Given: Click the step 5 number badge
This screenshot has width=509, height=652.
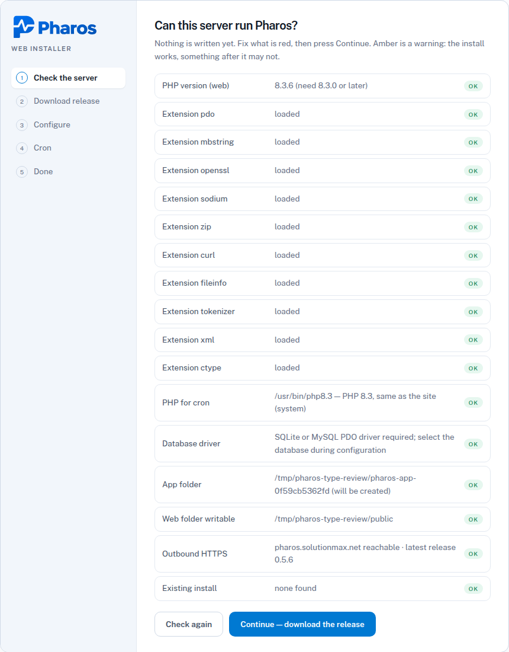Looking at the screenshot, I should [22, 172].
